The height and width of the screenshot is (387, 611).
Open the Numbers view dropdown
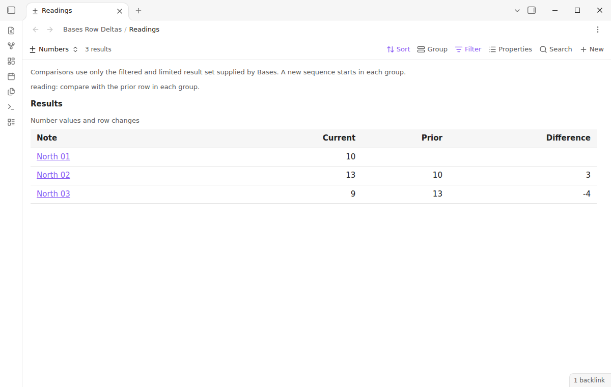coord(54,49)
